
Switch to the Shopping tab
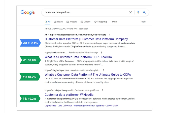[x=100, y=22]
